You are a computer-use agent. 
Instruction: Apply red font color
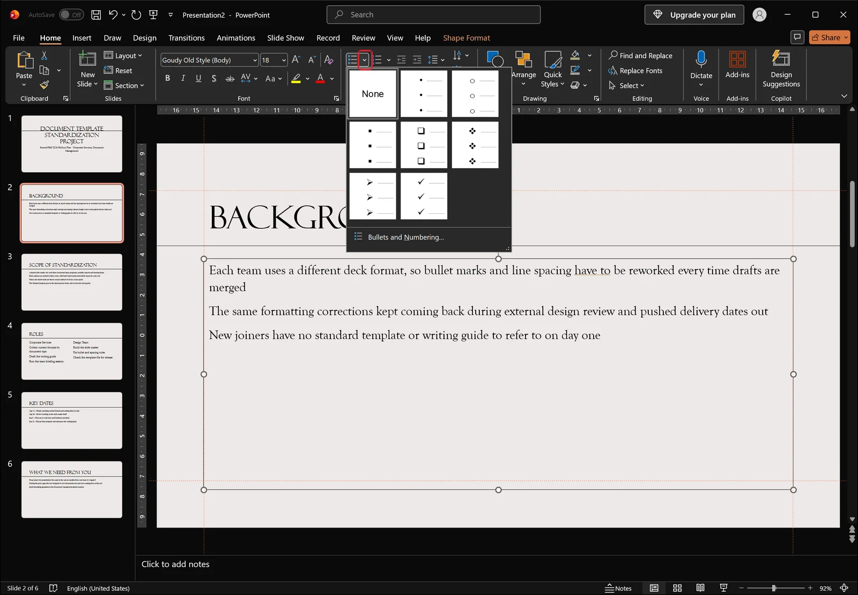coord(321,78)
